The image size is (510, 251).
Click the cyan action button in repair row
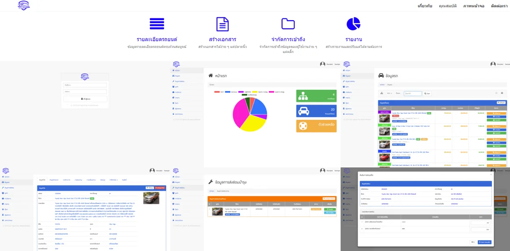[x=329, y=213]
